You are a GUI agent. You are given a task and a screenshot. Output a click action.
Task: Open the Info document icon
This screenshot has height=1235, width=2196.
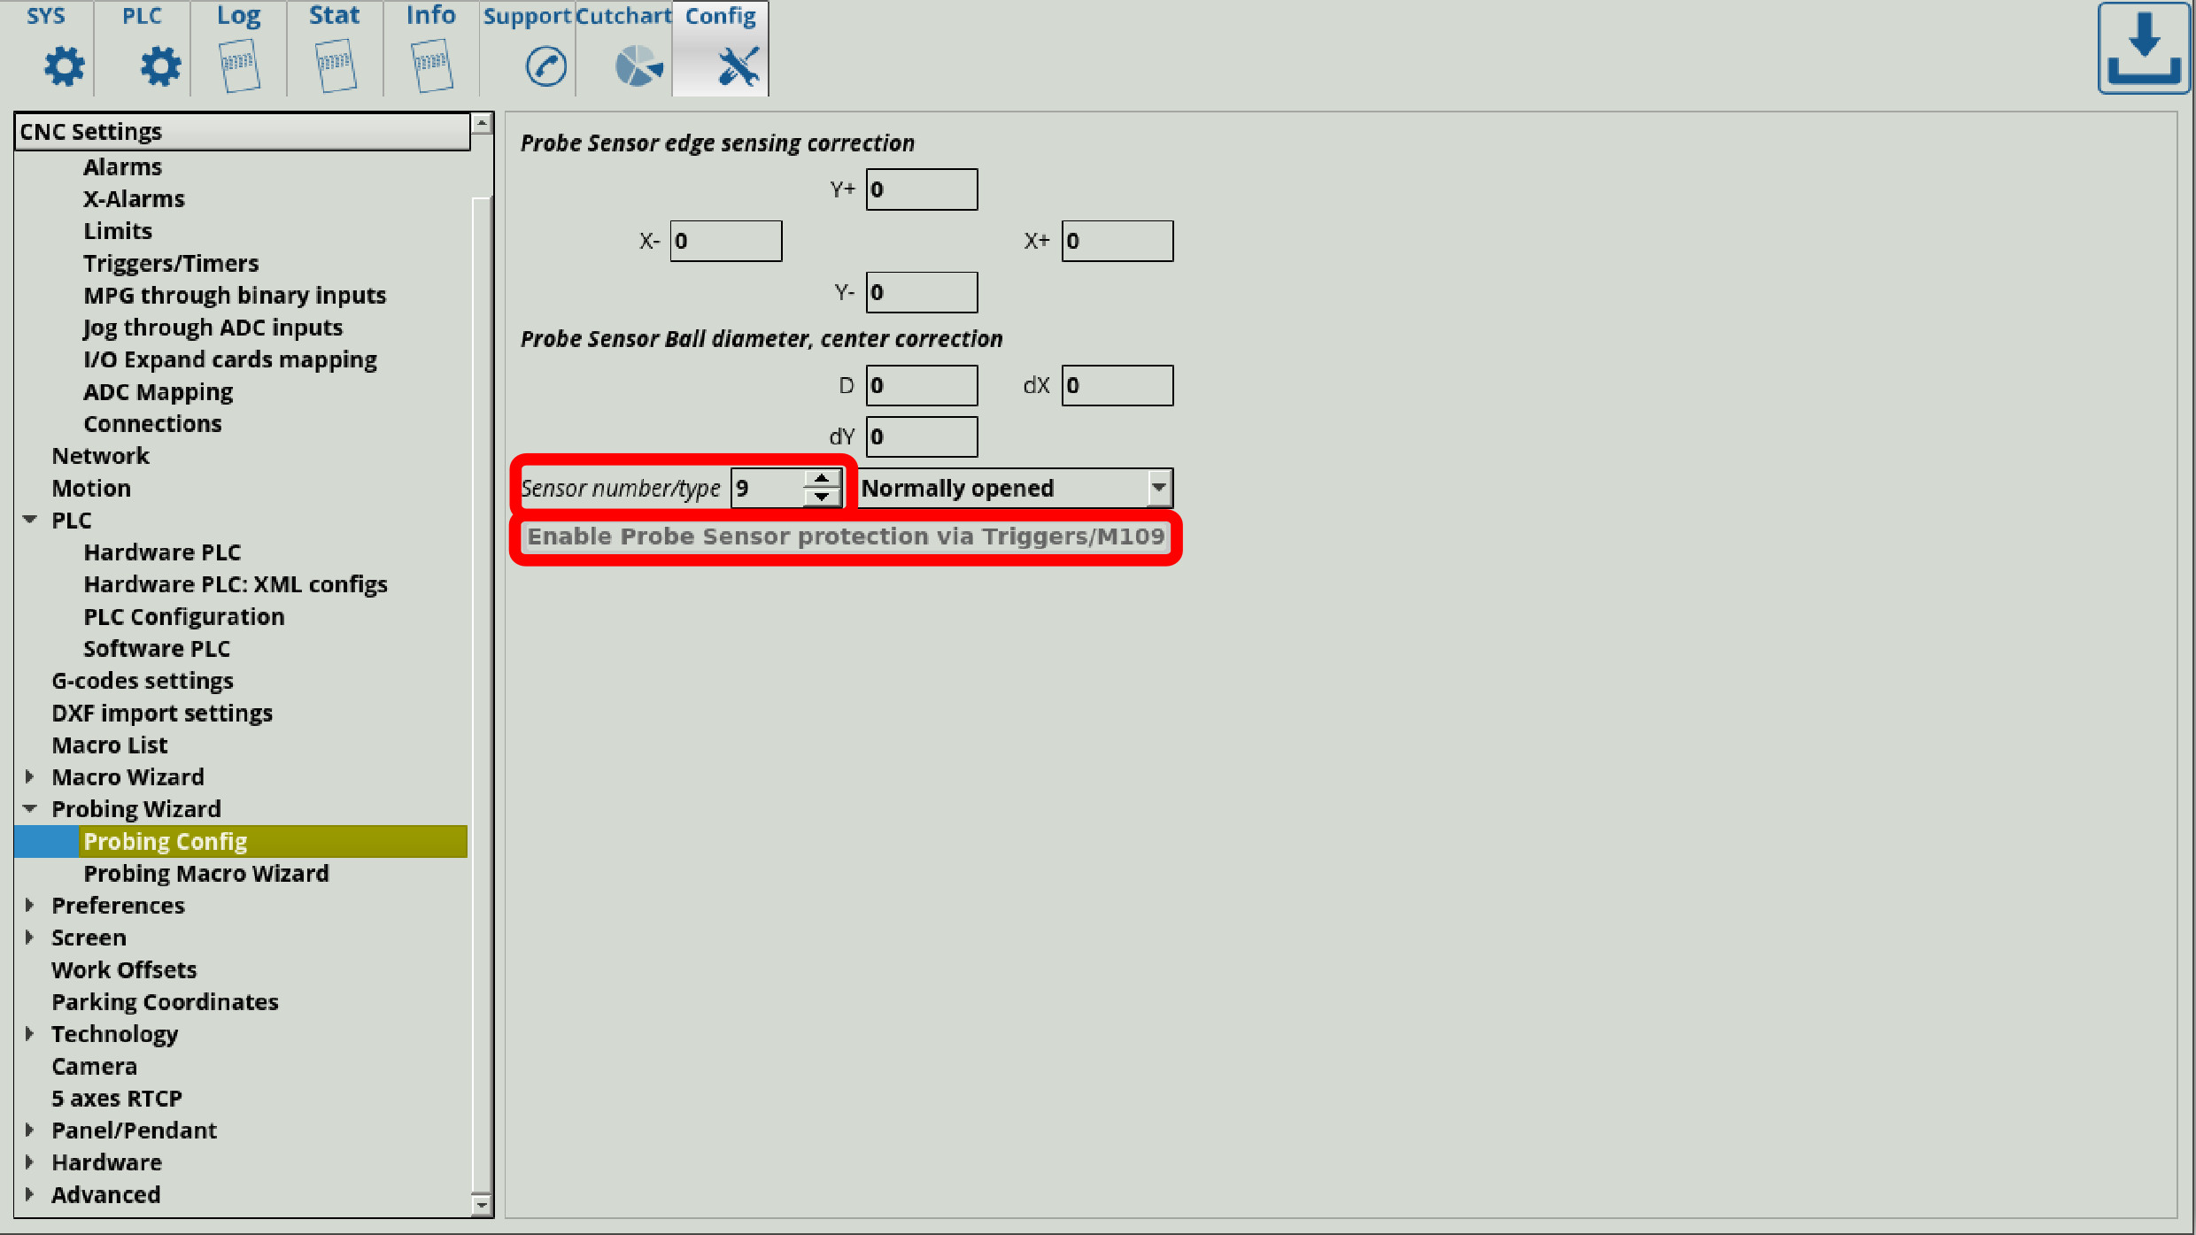[432, 66]
